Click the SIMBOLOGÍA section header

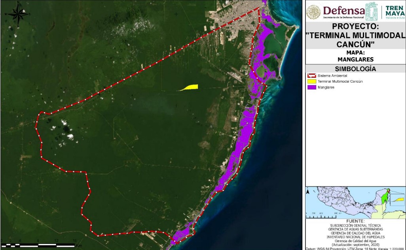tap(355, 69)
